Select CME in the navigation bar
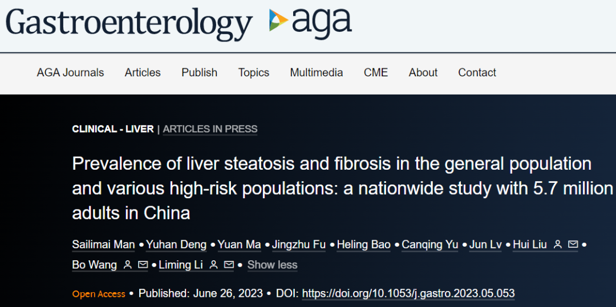 376,73
